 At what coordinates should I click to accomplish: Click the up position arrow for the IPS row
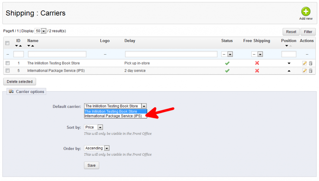coord(288,71)
